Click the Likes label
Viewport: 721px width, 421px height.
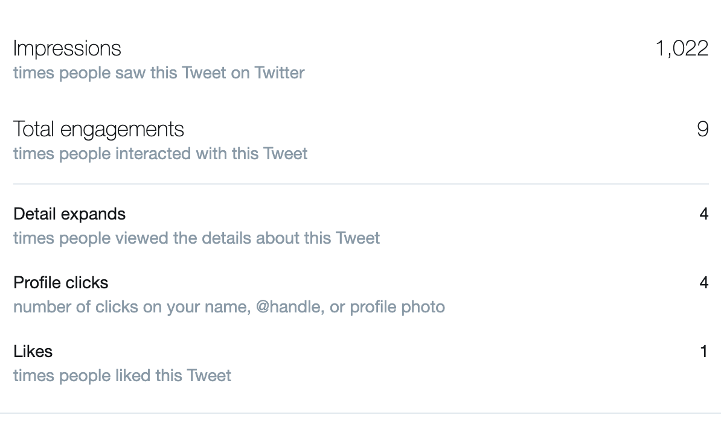click(x=33, y=352)
